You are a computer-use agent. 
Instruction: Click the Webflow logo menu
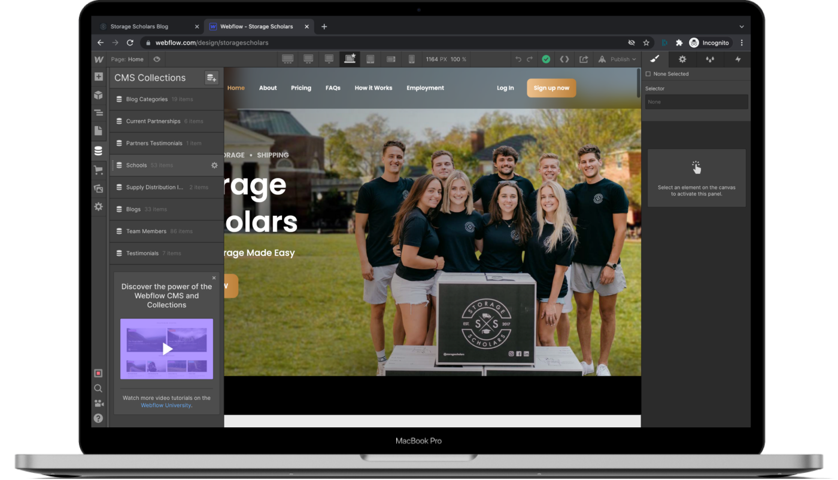(x=99, y=59)
